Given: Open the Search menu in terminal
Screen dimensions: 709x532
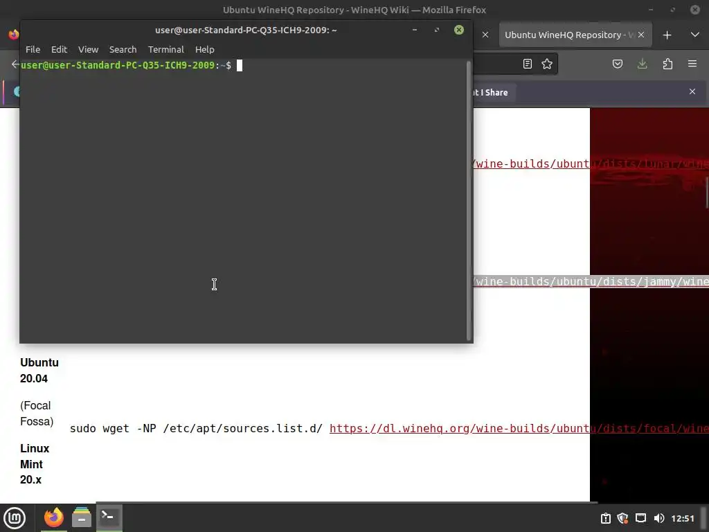Looking at the screenshot, I should click(x=123, y=49).
